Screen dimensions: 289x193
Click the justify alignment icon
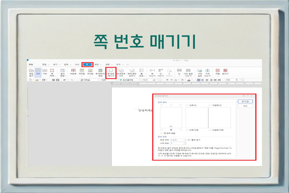tap(199, 80)
